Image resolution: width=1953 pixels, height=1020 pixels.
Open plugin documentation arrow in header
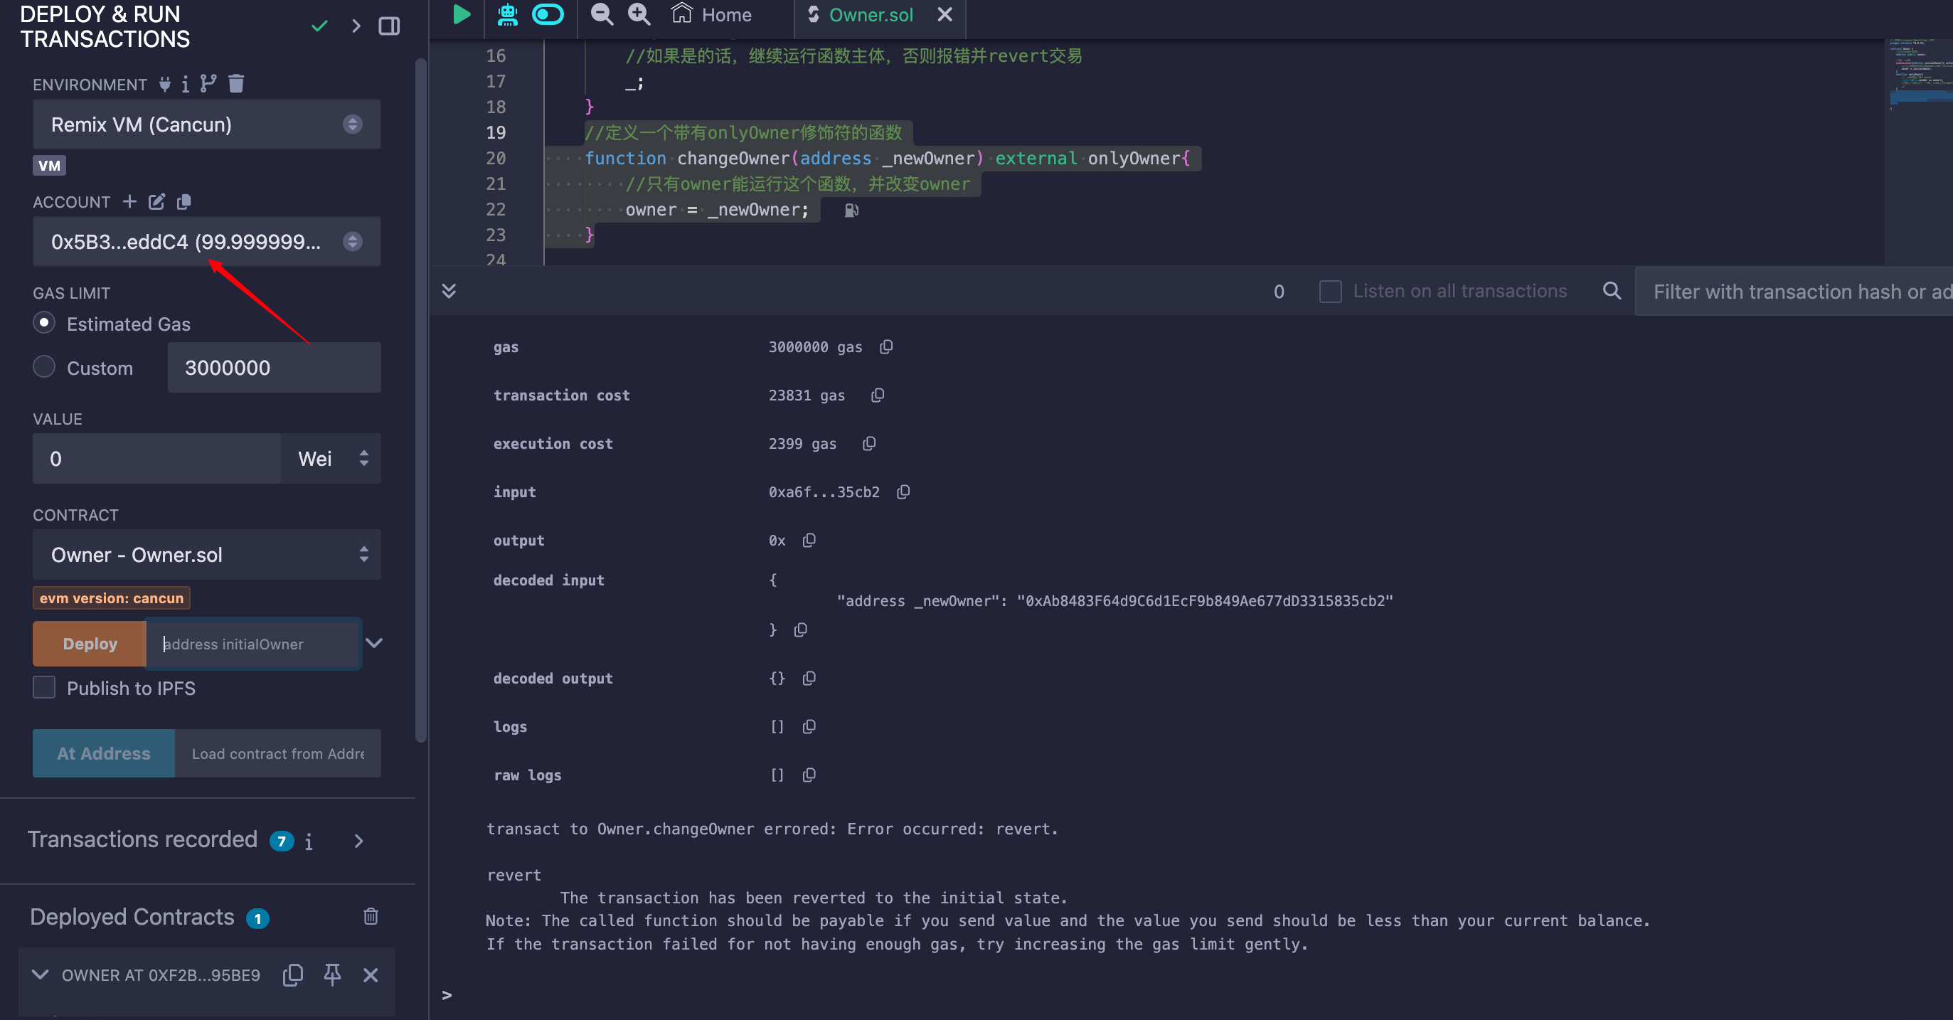click(x=356, y=26)
